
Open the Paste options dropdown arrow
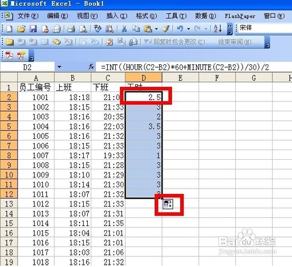coord(156,29)
